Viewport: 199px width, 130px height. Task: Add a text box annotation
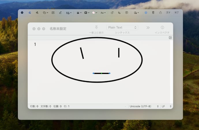53,13
